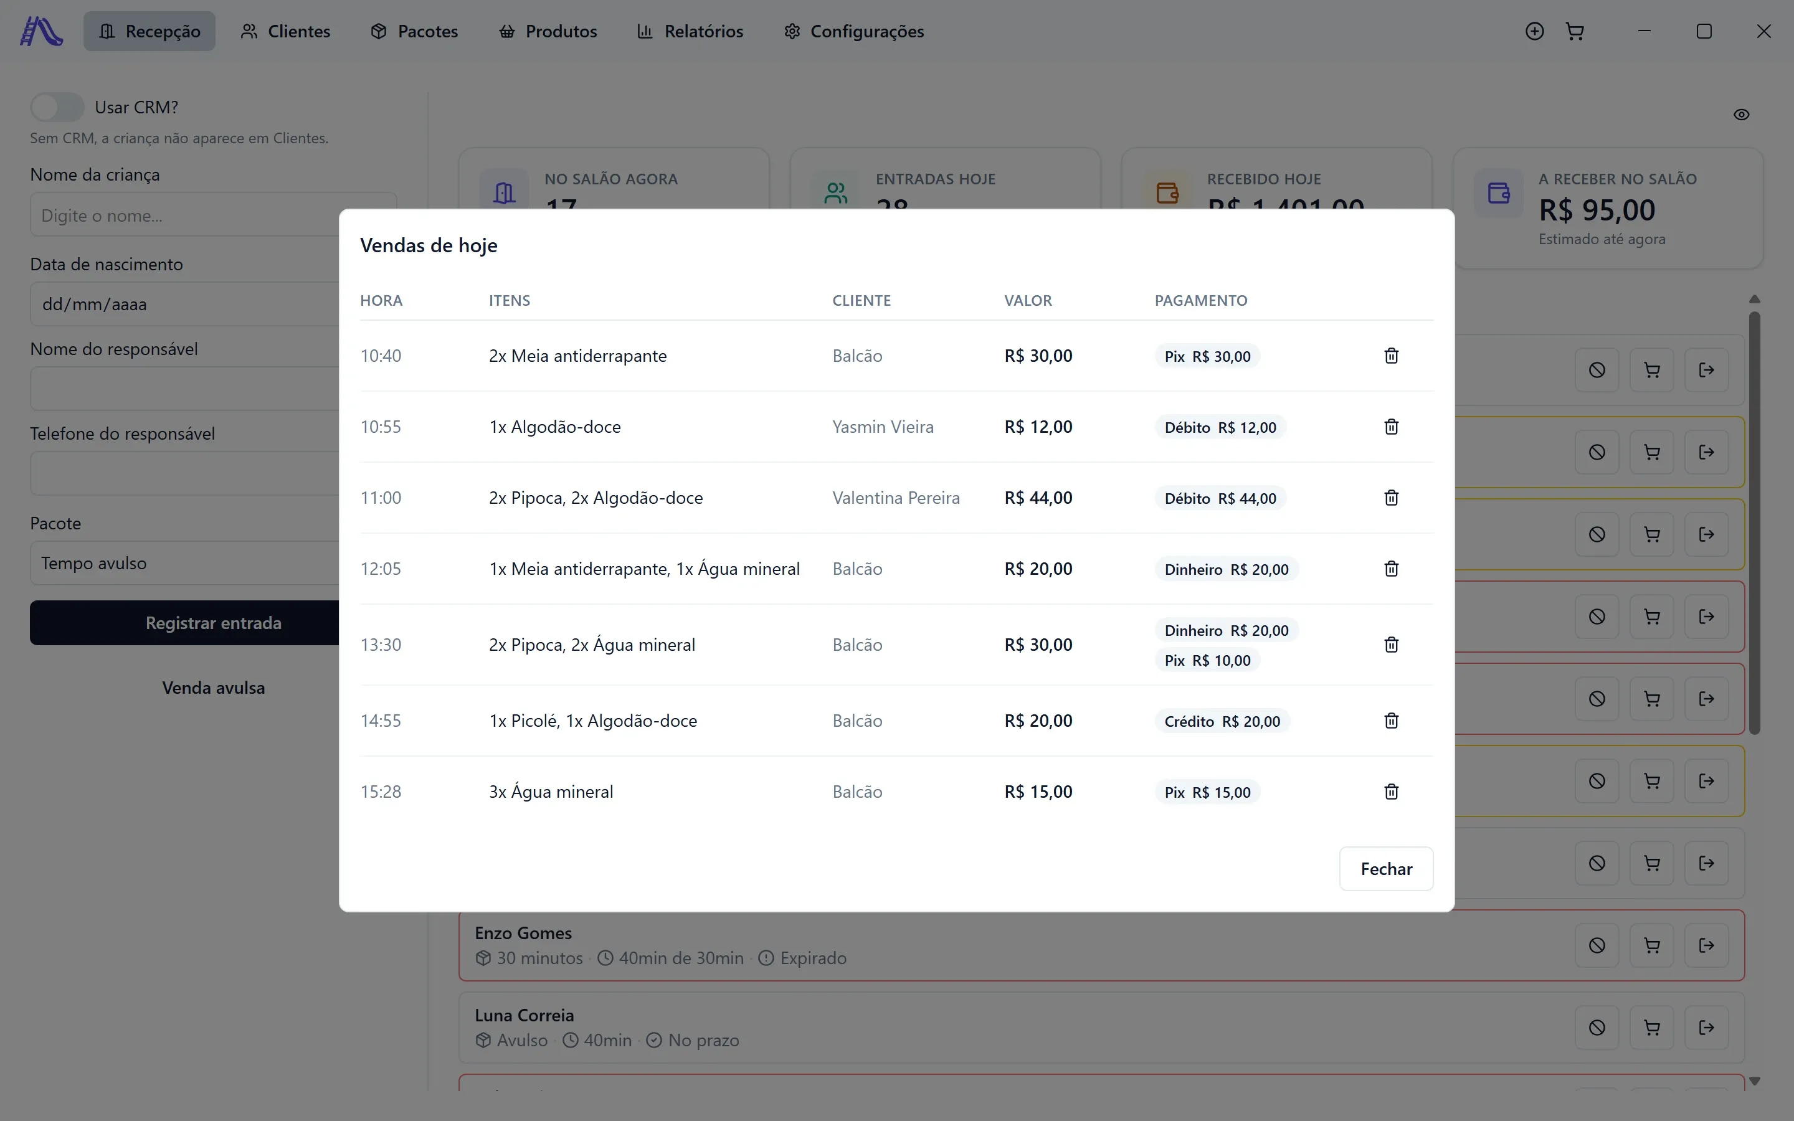The image size is (1794, 1121).
Task: Delete Yasmin Vieira's Algodão-doce sale
Action: [x=1391, y=427]
